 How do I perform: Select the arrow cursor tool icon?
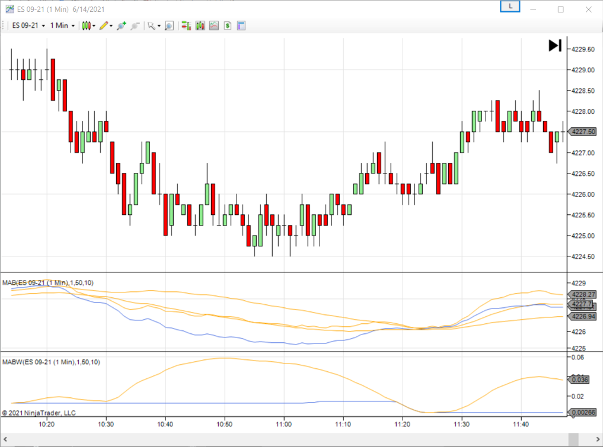coord(151,25)
